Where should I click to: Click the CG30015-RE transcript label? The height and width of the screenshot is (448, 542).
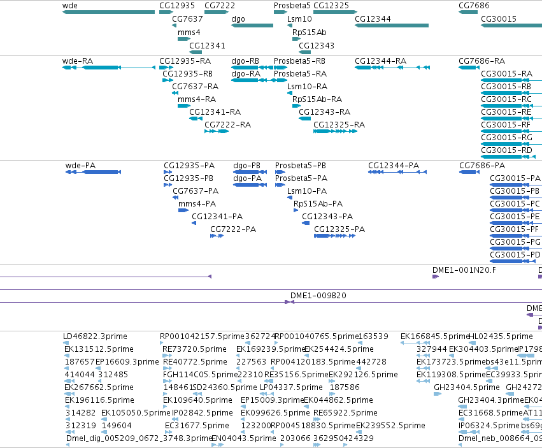[506, 112]
